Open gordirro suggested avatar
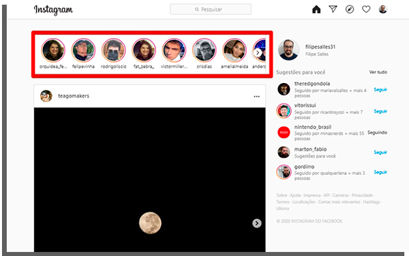Screen dimensions: 409x256 point(284,172)
